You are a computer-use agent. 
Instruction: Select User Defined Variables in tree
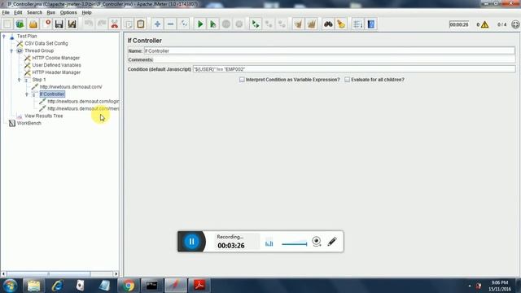(56, 65)
